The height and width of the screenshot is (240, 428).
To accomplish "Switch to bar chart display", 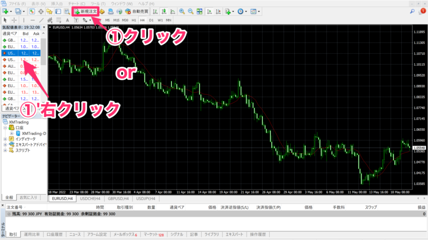I will [155, 11].
